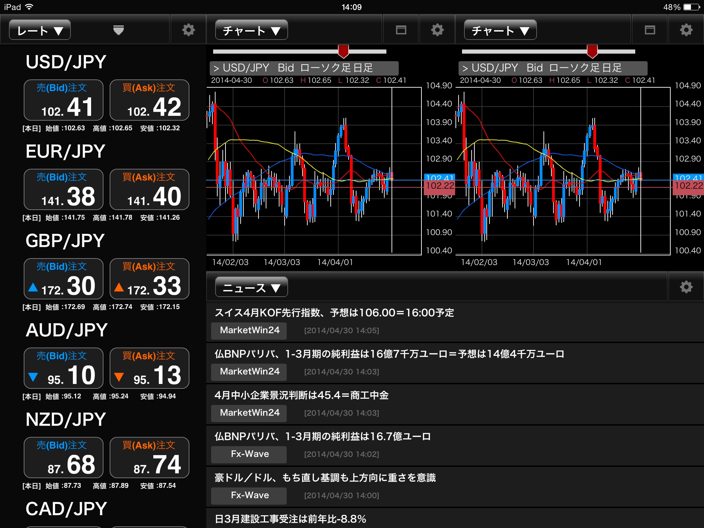Tap the first chart candlestick area

pos(314,171)
